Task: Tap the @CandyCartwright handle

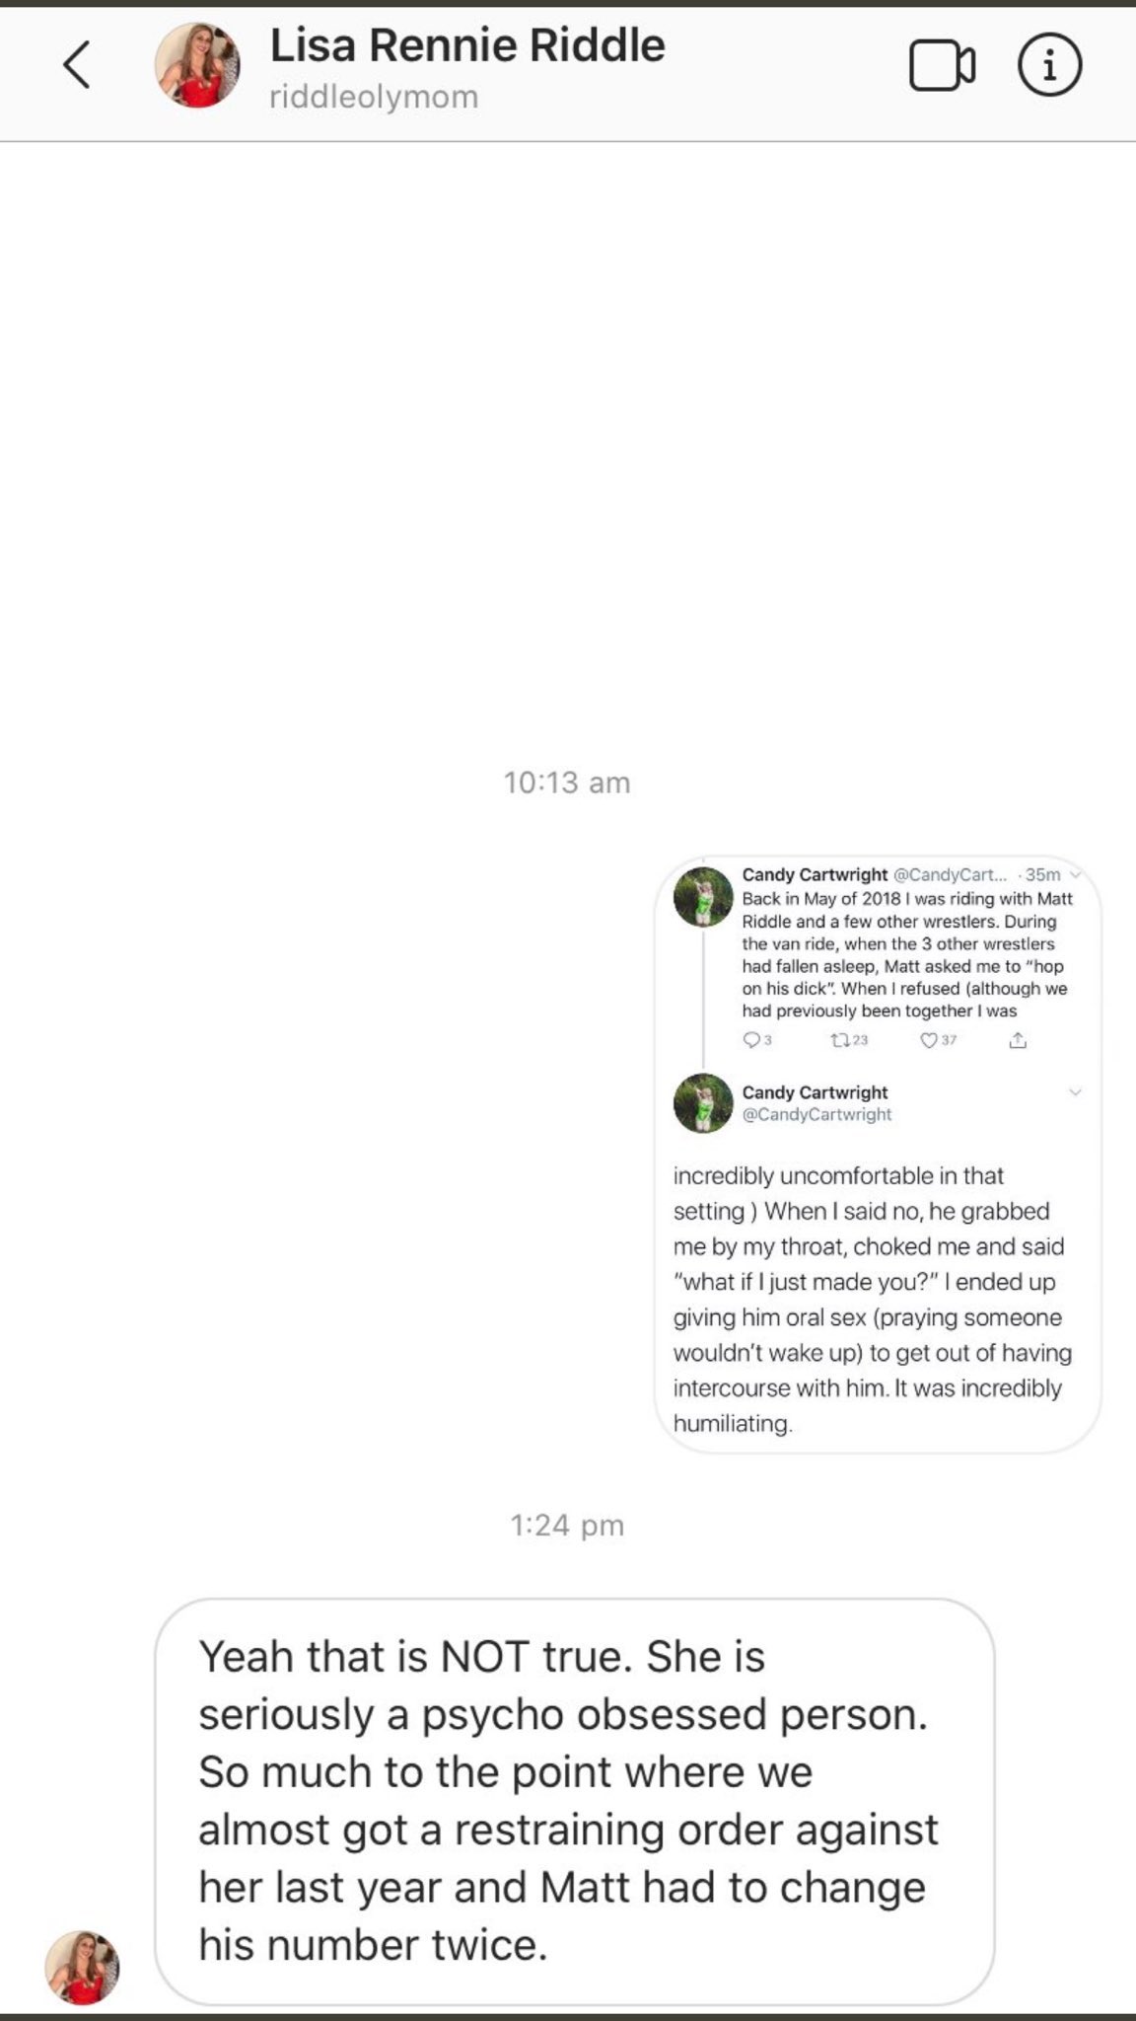Action: point(816,1114)
